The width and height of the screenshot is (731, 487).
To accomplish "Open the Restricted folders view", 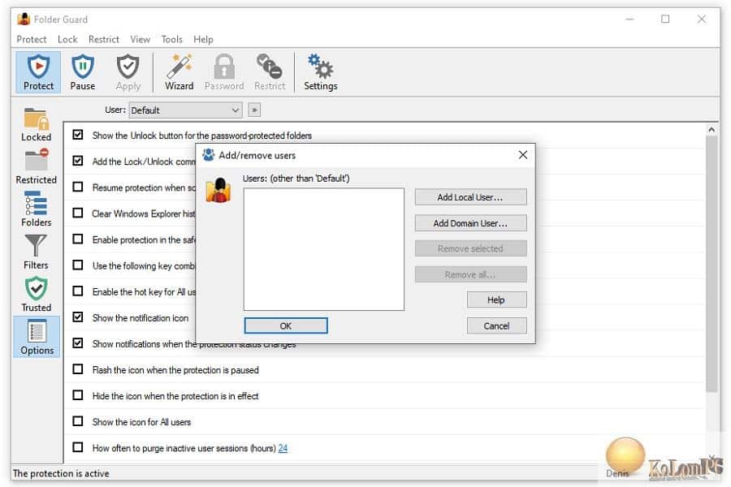I will pos(36,161).
